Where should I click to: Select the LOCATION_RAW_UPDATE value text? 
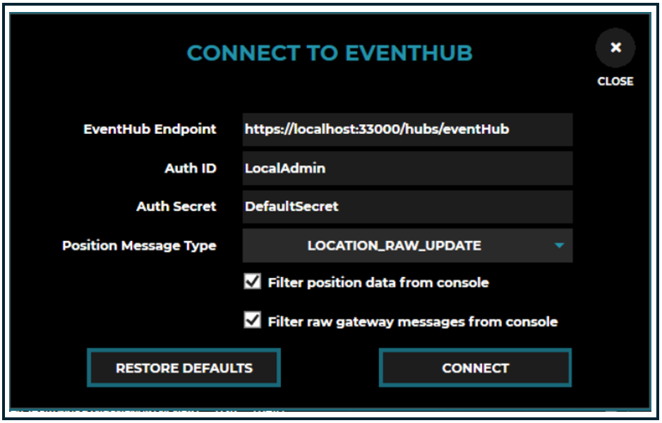pyautogui.click(x=394, y=246)
